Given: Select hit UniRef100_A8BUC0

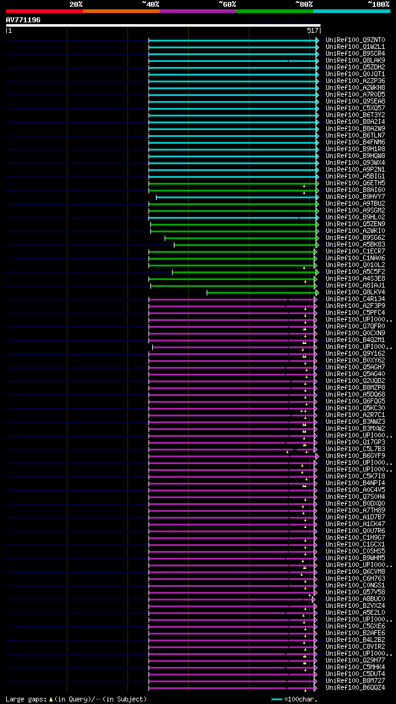Looking at the screenshot, I should coord(355,599).
